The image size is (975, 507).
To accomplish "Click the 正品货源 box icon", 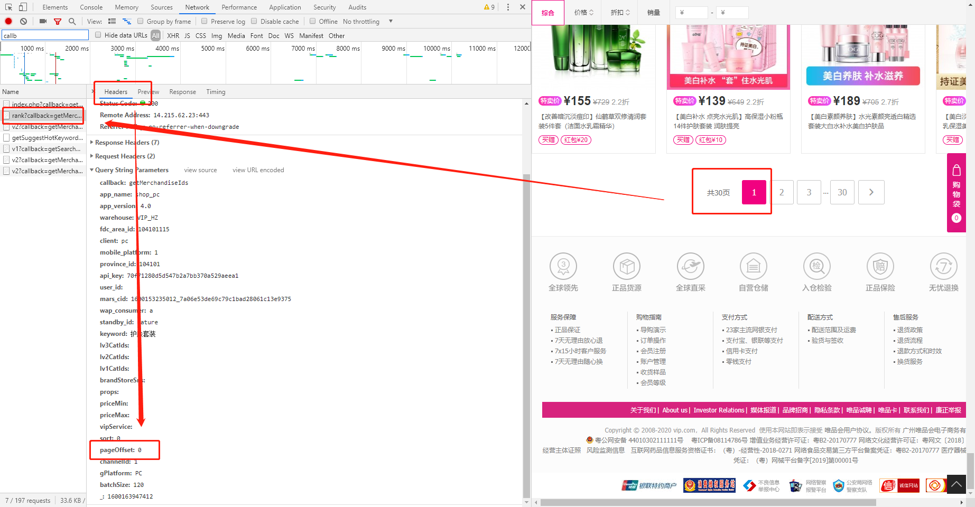I will pos(627,266).
